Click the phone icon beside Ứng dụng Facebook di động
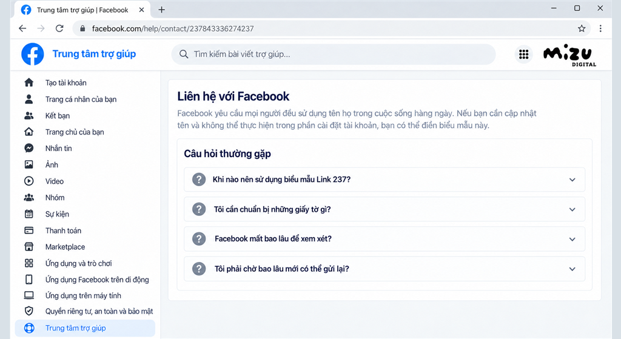 (x=29, y=279)
